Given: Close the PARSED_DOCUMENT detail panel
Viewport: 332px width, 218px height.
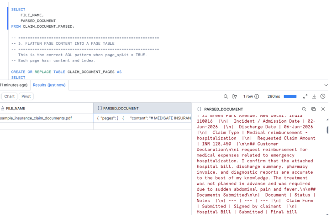Looking at the screenshot, I should (323, 109).
